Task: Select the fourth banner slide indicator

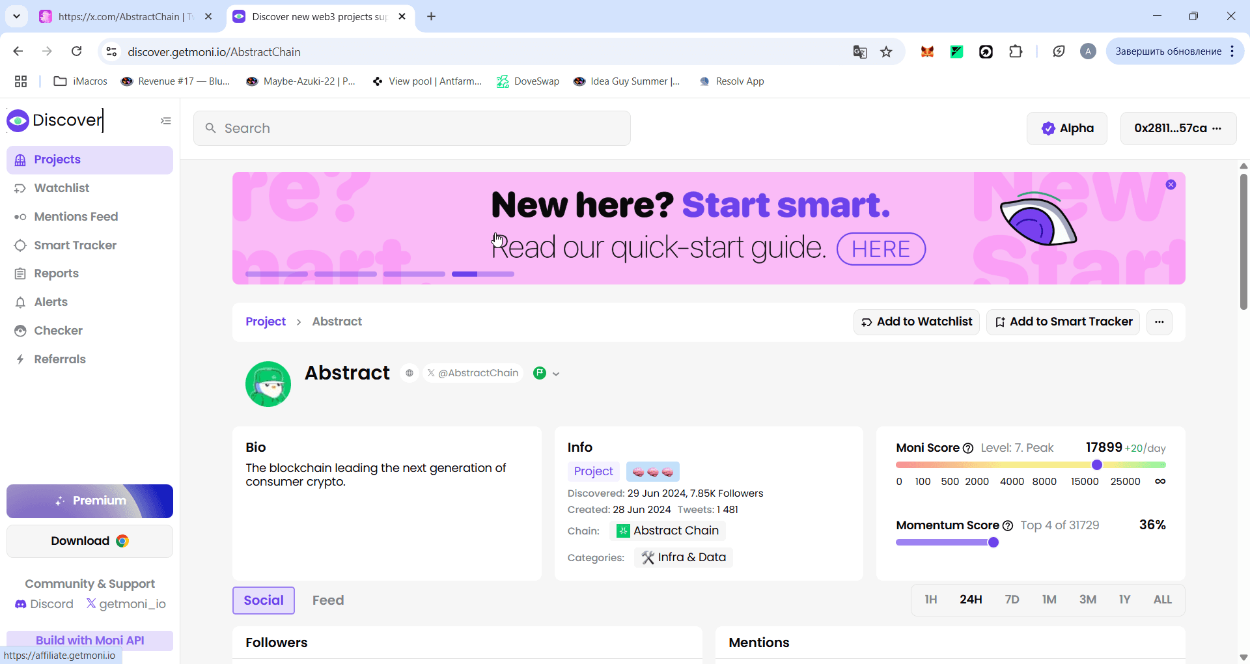Action: [483, 274]
